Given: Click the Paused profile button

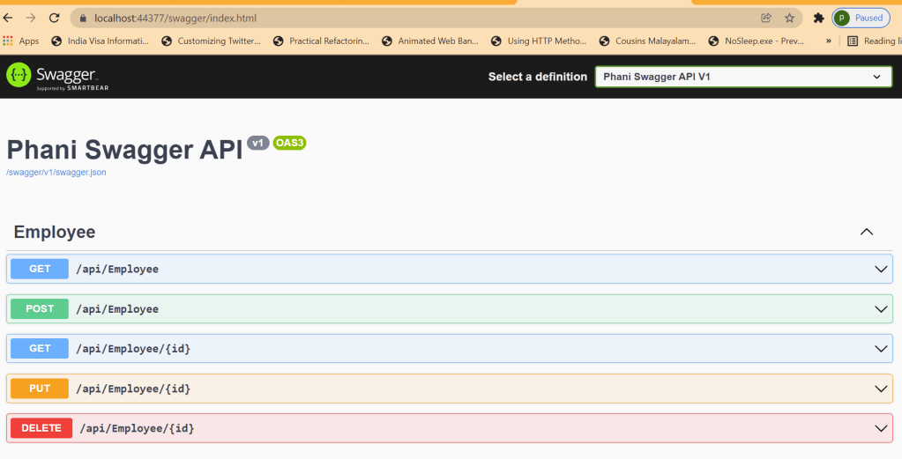Looking at the screenshot, I should 860,18.
